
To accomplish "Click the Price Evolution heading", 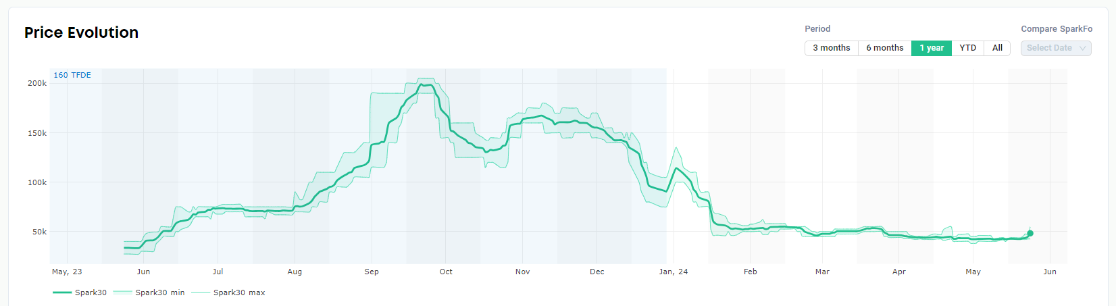I will 81,32.
